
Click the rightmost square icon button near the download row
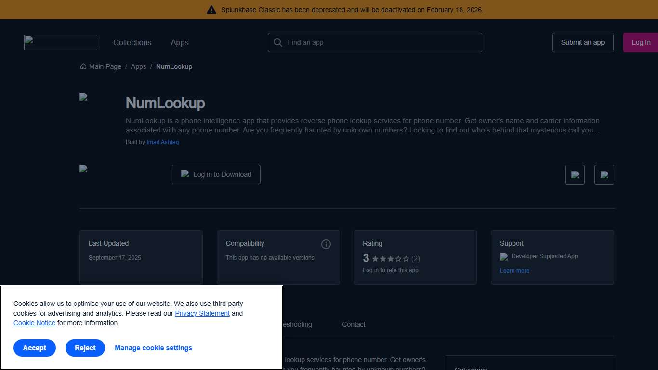coord(605,174)
